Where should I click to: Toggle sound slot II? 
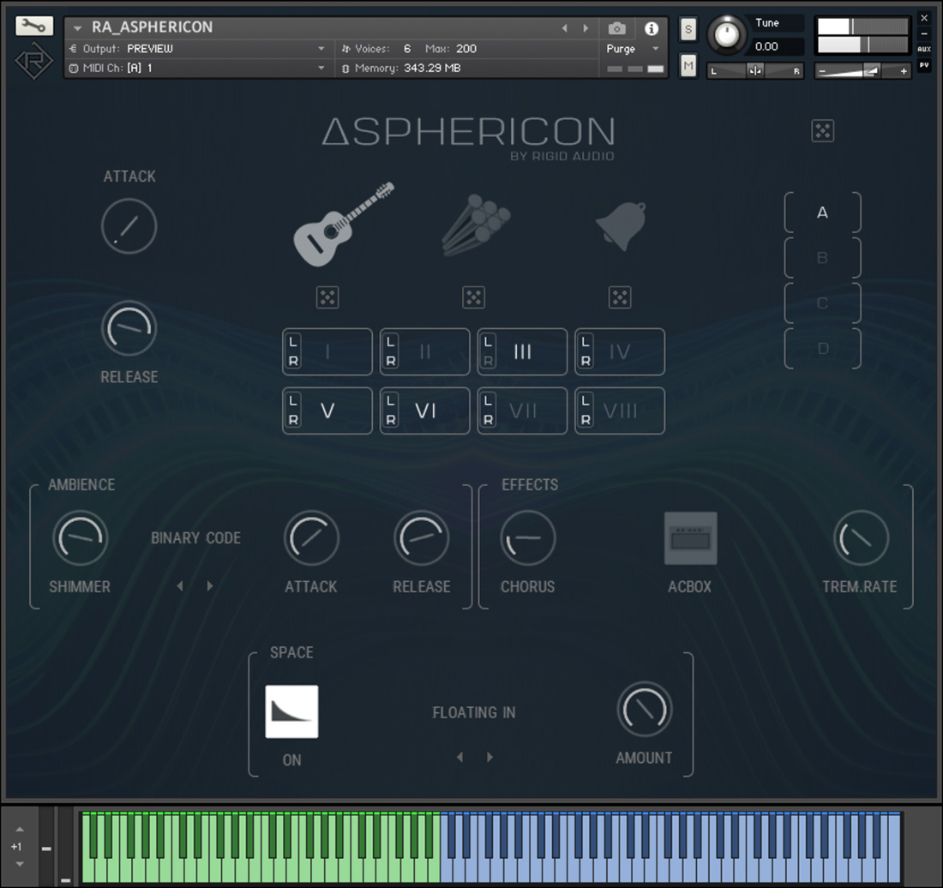pyautogui.click(x=425, y=351)
